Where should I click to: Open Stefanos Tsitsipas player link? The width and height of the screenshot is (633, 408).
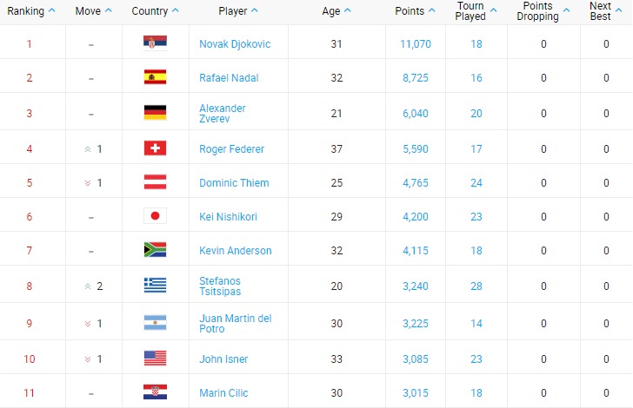220,286
